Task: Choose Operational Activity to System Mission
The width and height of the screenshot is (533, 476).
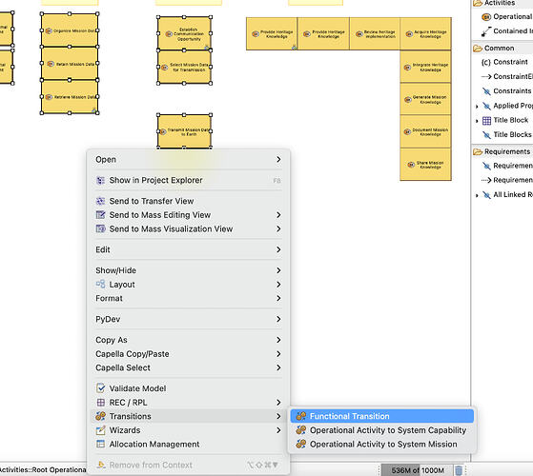Action: coord(382,445)
